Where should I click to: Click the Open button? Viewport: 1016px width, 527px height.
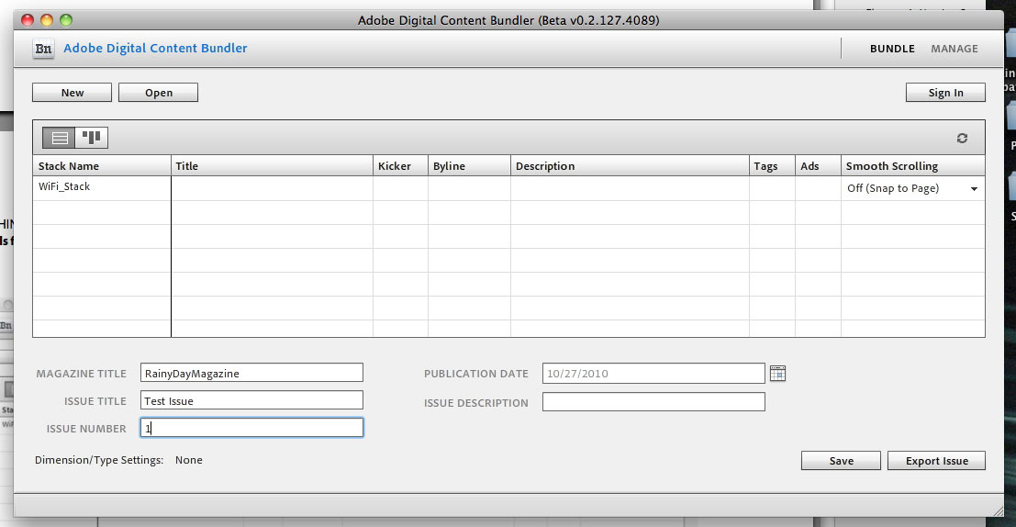point(158,93)
